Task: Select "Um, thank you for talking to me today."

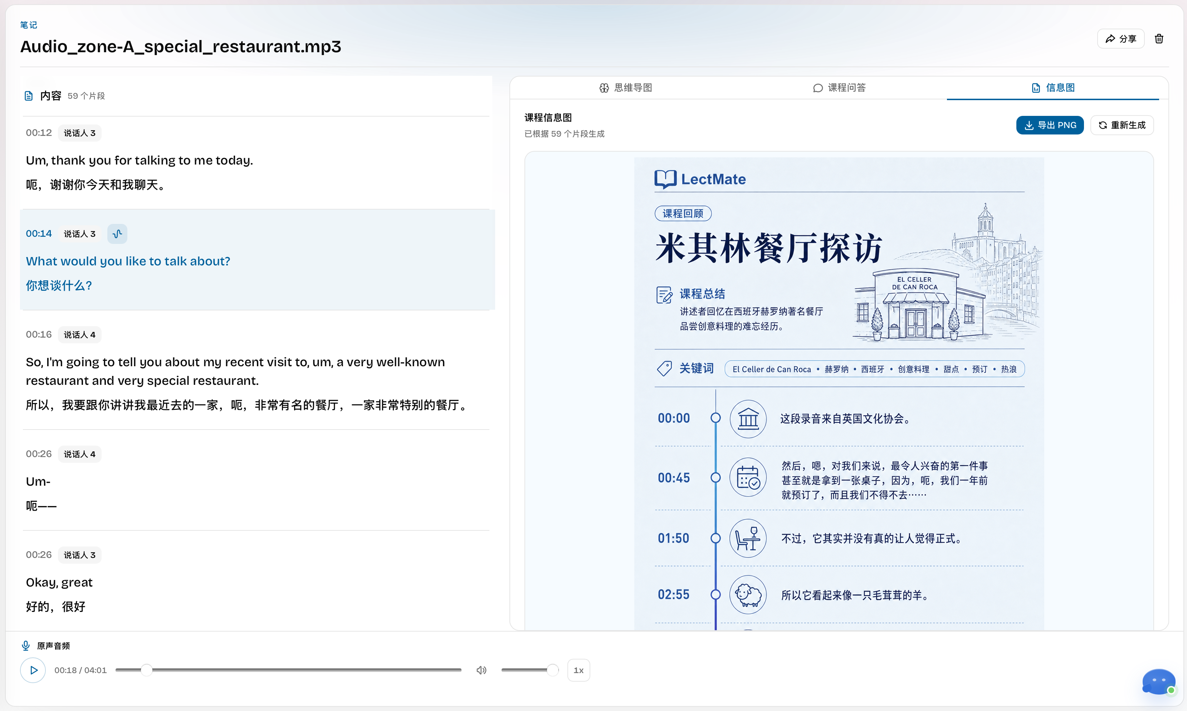Action: tap(140, 160)
